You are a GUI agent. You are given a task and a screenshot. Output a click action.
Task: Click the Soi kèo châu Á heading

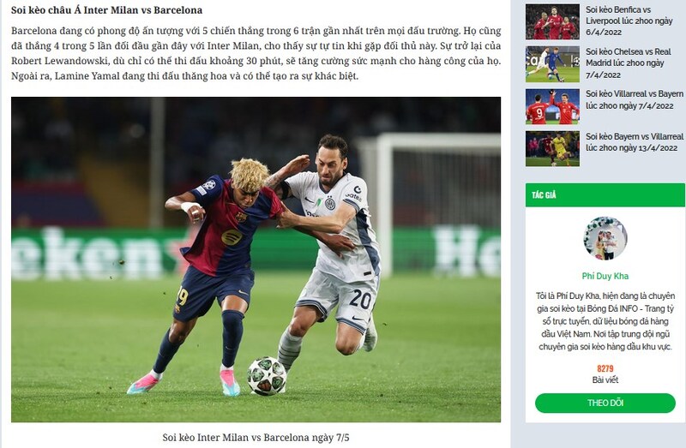pos(106,9)
